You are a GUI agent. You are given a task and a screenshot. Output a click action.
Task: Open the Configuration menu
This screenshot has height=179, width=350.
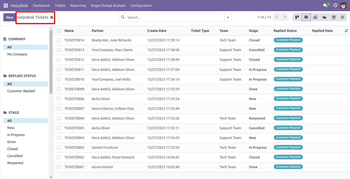[x=141, y=5]
